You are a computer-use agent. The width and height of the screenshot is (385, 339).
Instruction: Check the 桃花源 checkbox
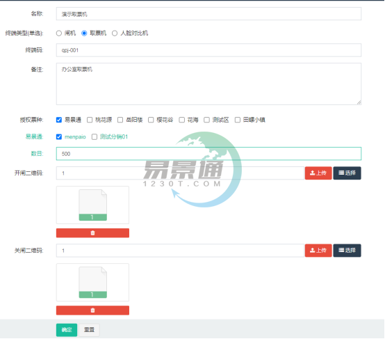pyautogui.click(x=90, y=120)
